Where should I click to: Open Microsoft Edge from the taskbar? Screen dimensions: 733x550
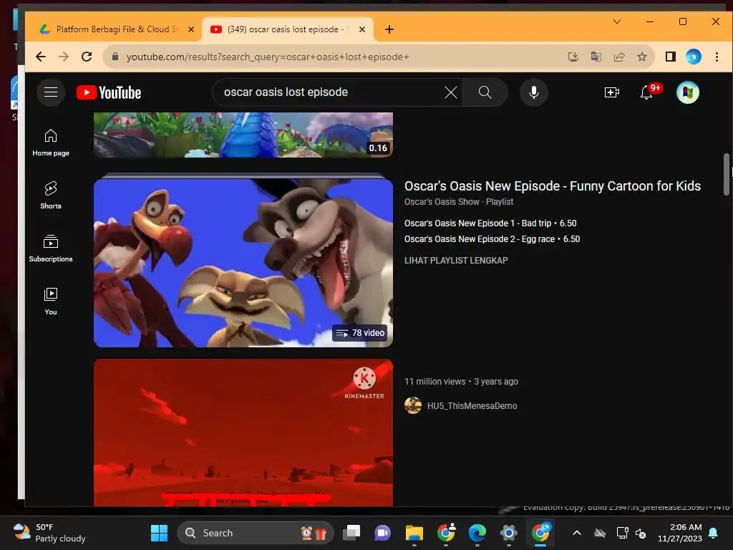(477, 533)
